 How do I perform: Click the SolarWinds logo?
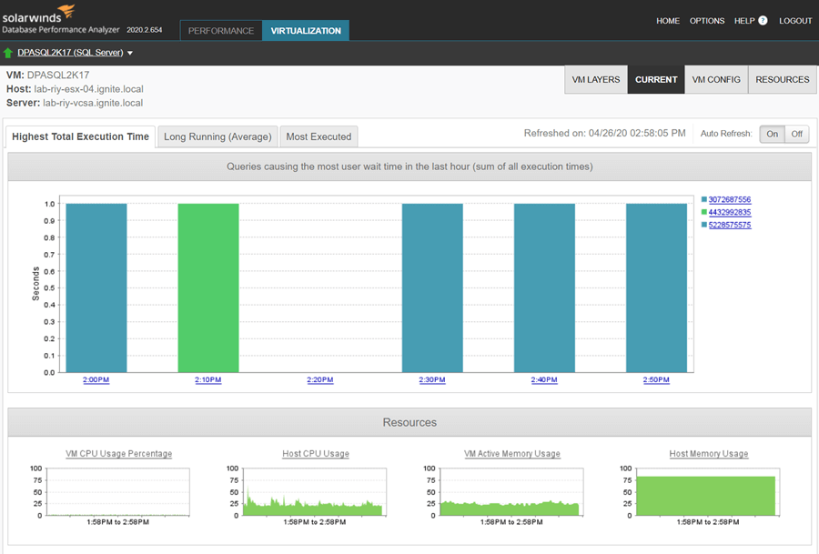click(39, 14)
